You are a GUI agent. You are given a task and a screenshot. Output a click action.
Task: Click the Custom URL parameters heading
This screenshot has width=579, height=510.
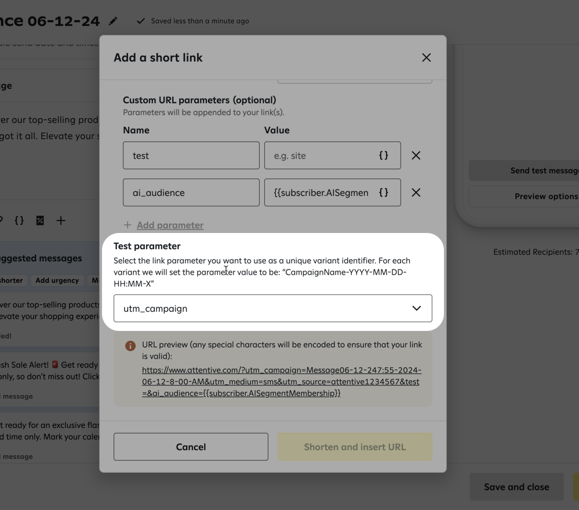(199, 100)
